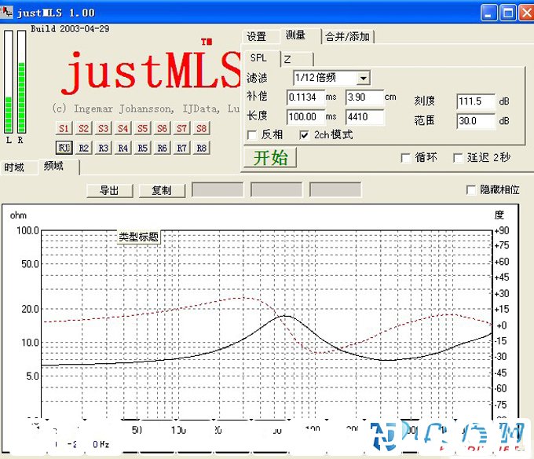Select the S1 memory slot button

pyautogui.click(x=64, y=128)
